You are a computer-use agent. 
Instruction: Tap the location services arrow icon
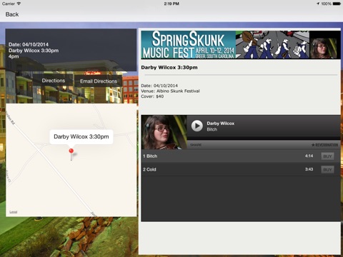318,4
